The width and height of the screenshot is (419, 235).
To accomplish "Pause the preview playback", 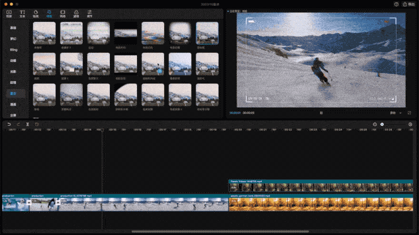I will (x=321, y=113).
